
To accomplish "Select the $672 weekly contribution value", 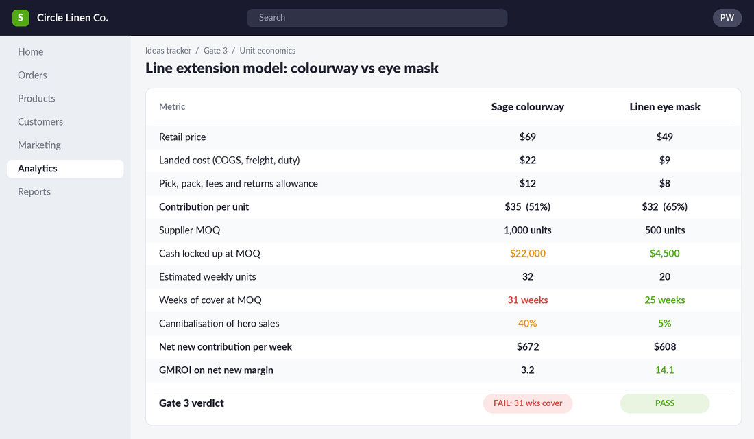I will 528,347.
